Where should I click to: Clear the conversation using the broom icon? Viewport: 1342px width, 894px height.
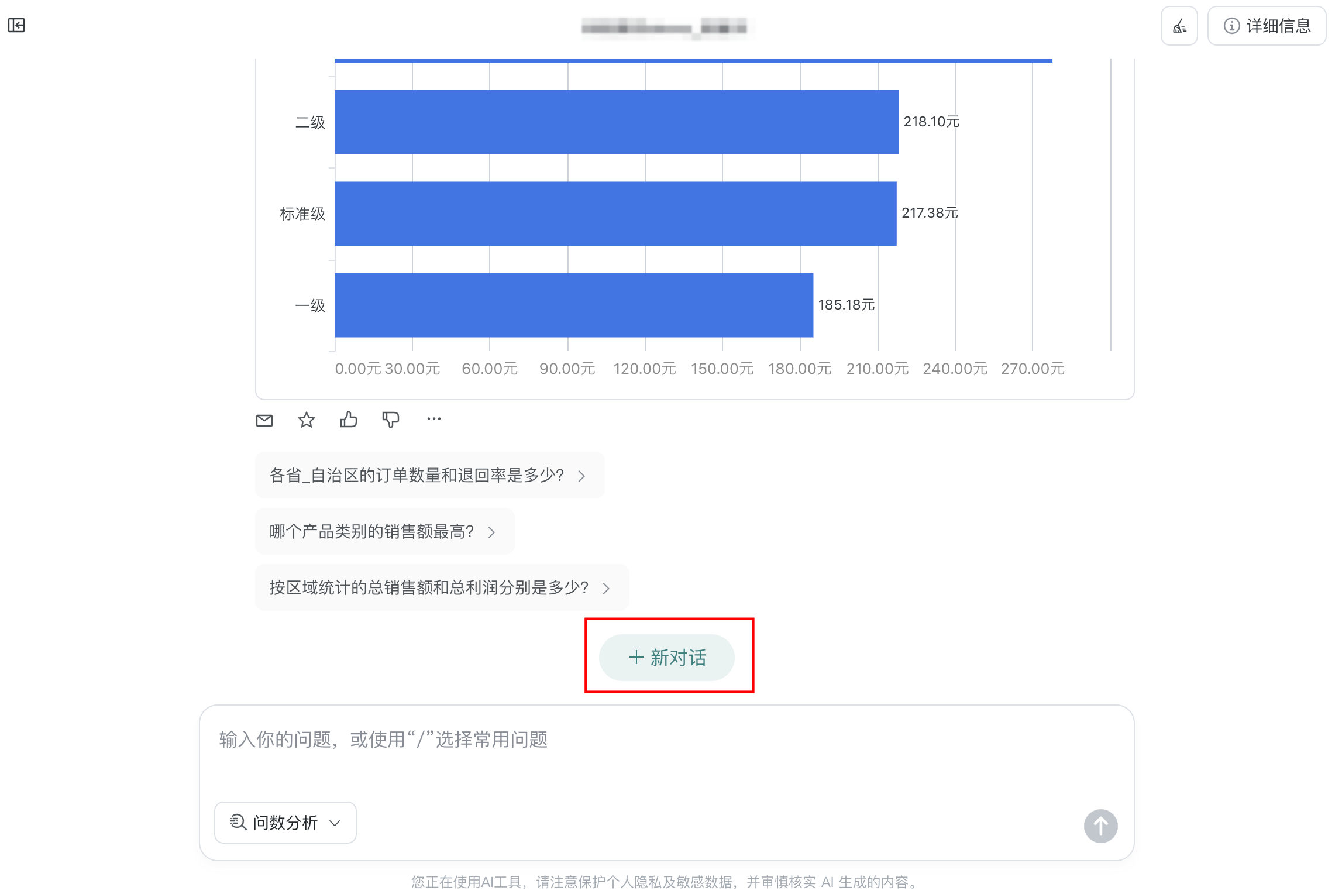[x=1179, y=26]
